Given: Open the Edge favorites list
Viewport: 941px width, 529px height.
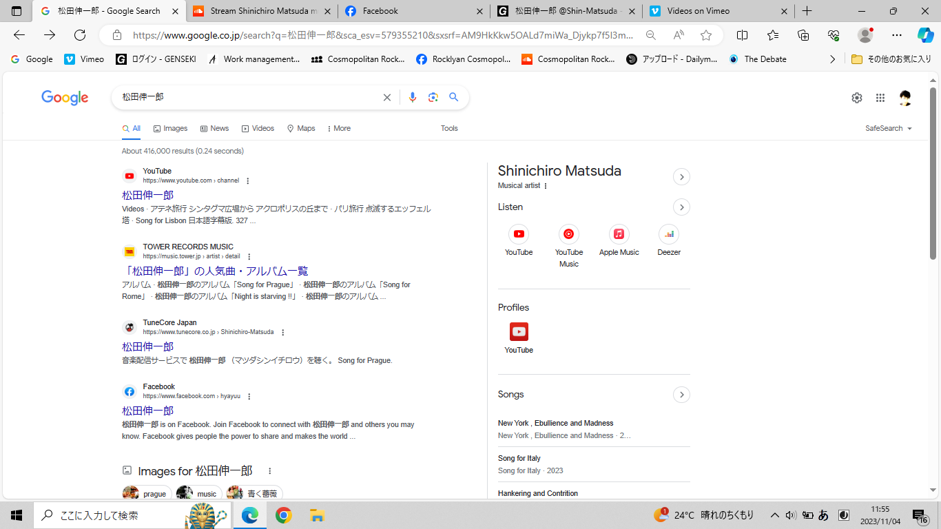Looking at the screenshot, I should coord(773,35).
